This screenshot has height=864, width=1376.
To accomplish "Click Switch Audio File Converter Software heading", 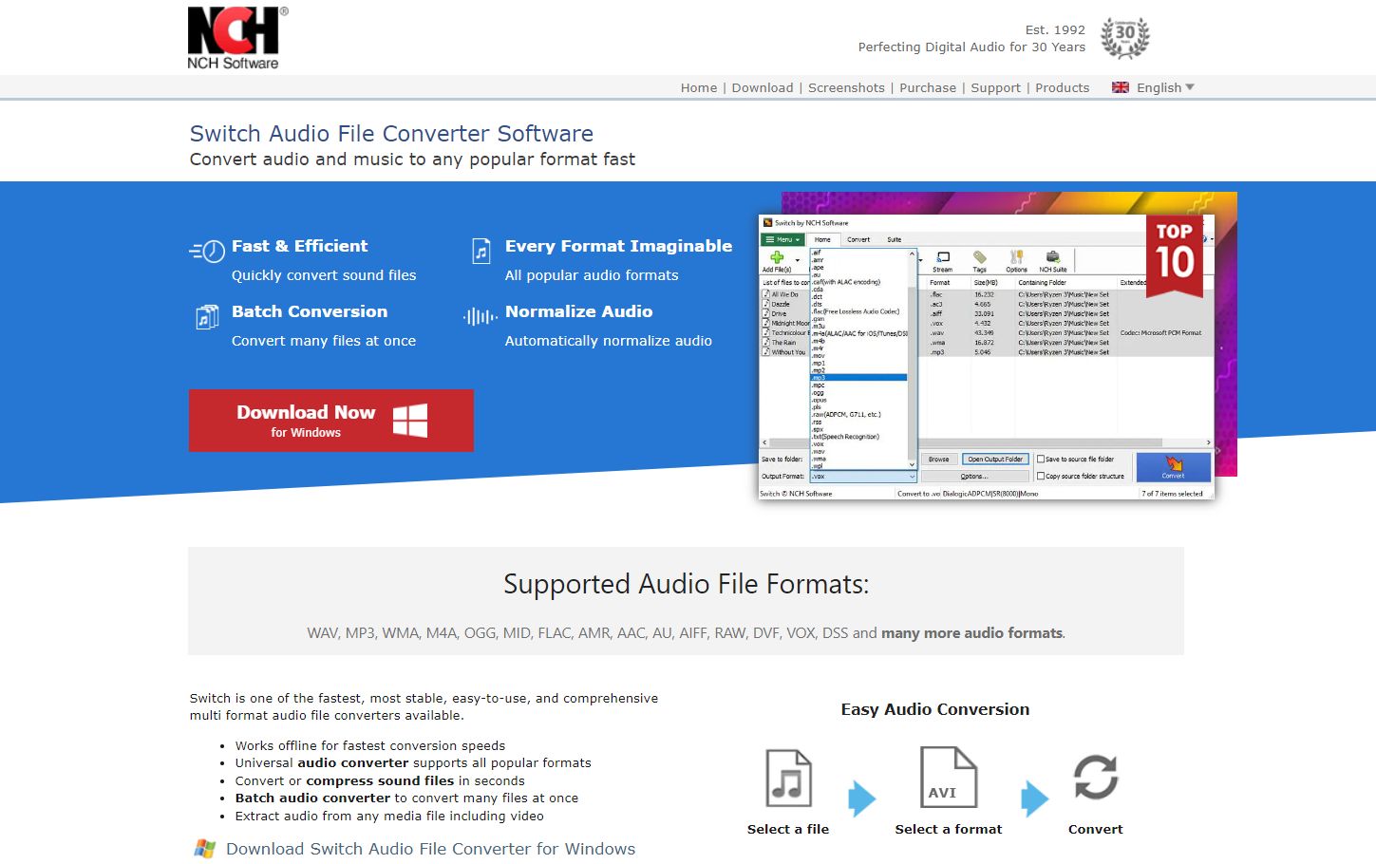I will click(x=391, y=134).
